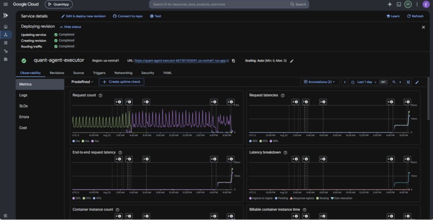Select Cost in the observability menu
This screenshot has height=220, width=433.
(40, 128)
